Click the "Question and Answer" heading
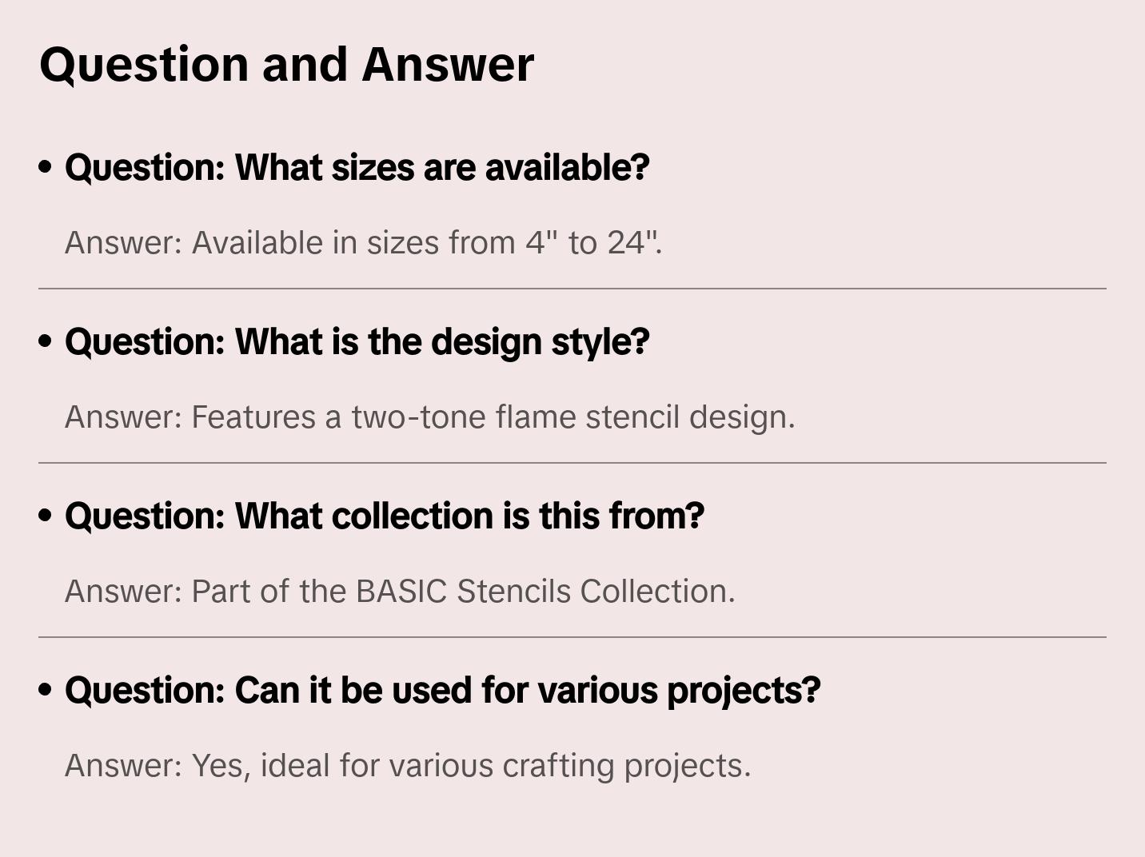 coord(286,64)
